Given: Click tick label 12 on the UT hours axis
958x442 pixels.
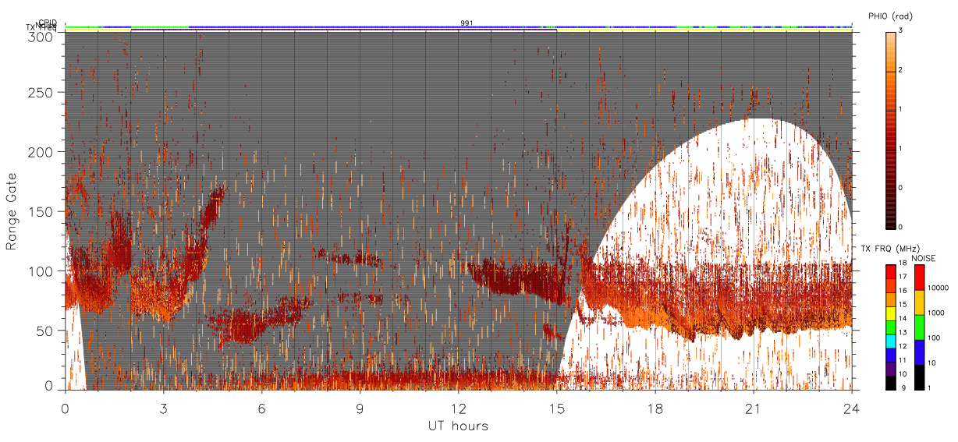Looking at the screenshot, I should pos(458,408).
